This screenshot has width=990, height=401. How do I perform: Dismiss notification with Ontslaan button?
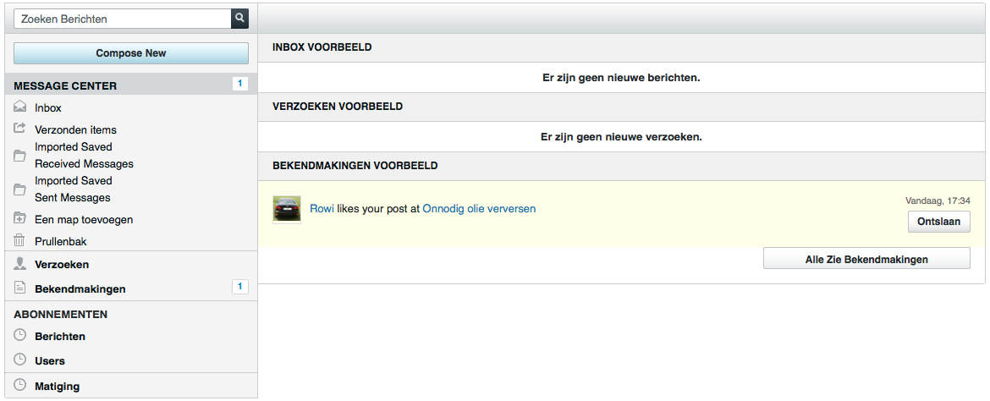(938, 222)
